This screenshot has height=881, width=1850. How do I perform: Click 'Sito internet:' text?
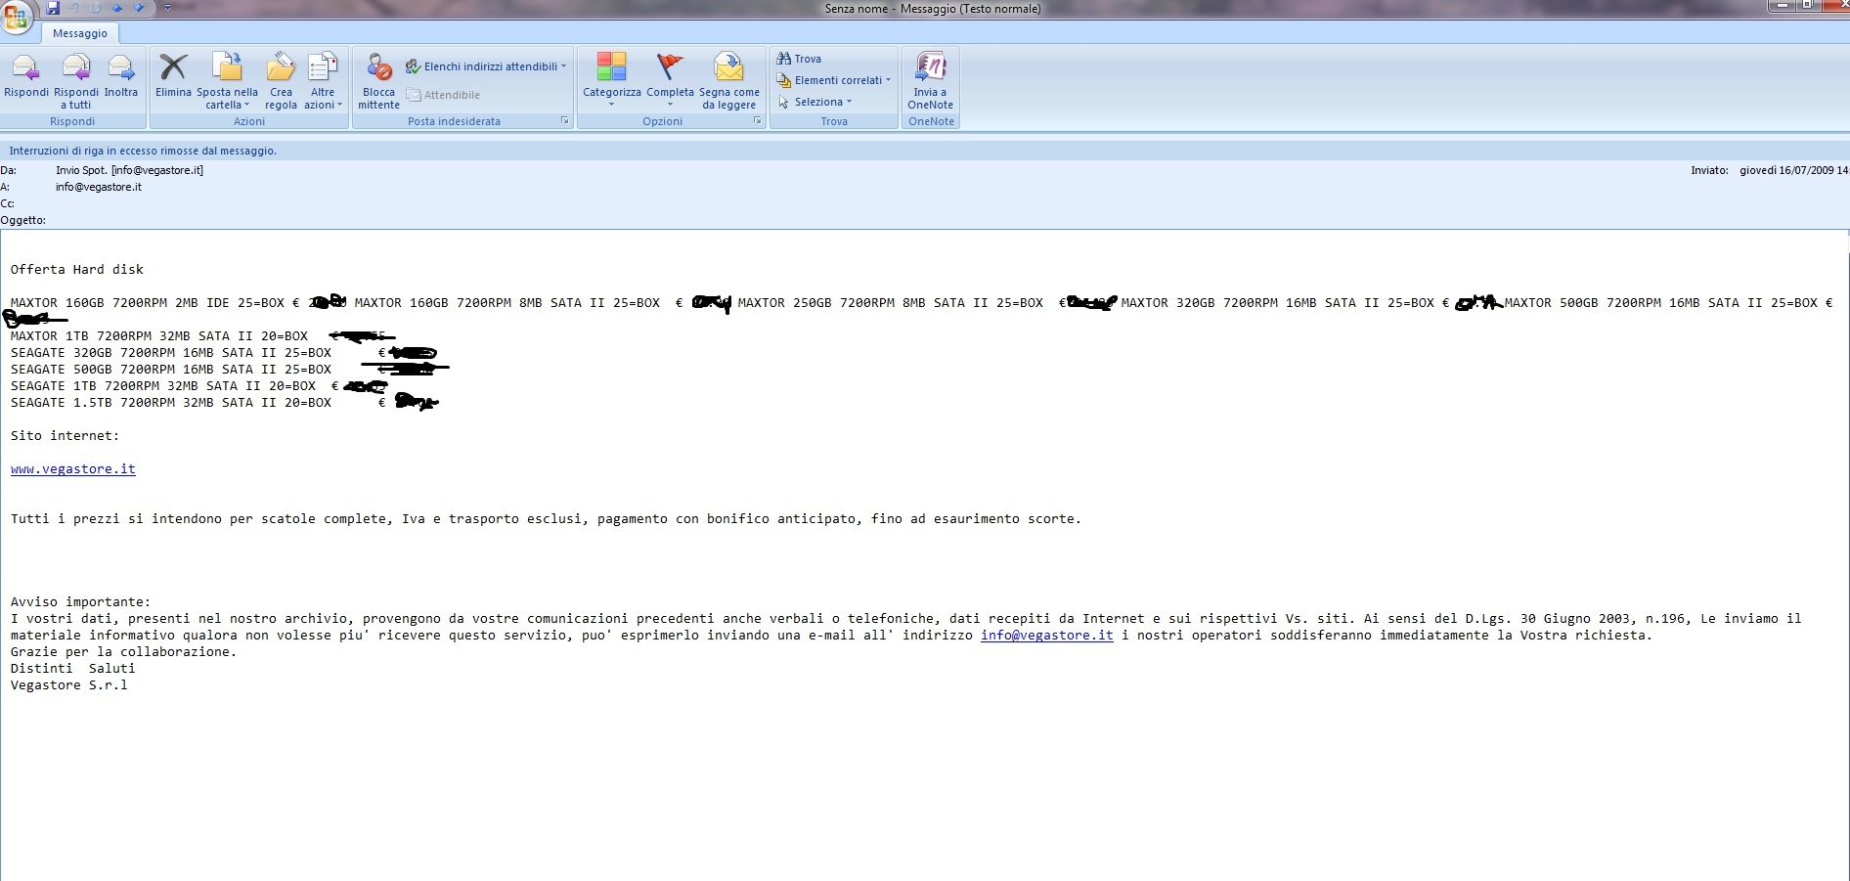(x=65, y=436)
